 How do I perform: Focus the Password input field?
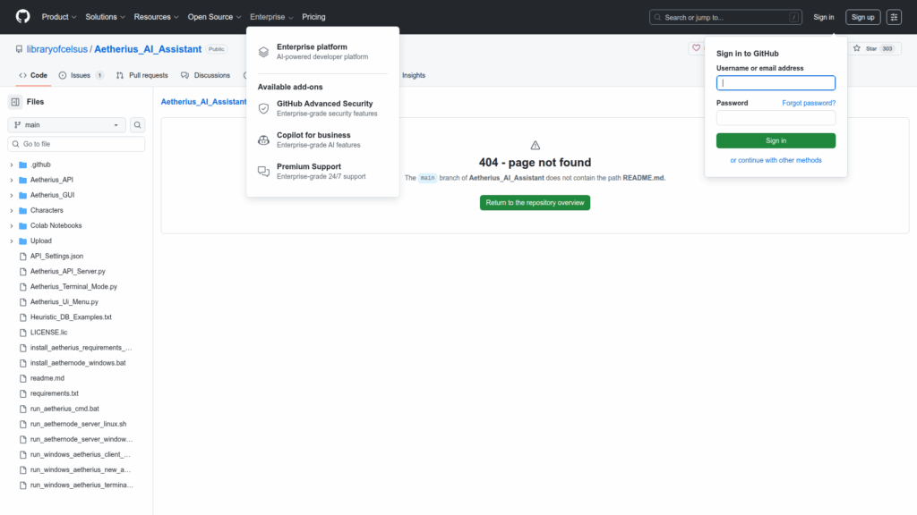coord(776,118)
